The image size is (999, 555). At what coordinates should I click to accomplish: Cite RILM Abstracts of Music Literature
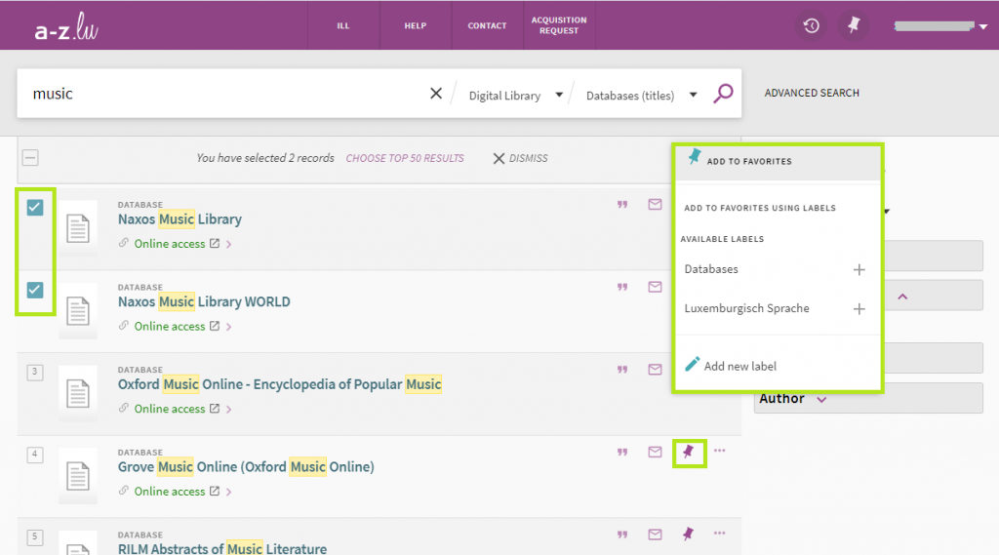[x=622, y=535]
